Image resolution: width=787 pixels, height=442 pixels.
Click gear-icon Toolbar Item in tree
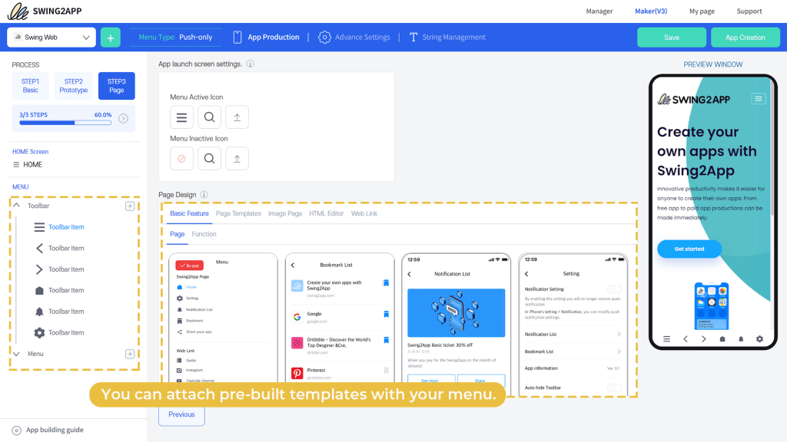click(59, 332)
